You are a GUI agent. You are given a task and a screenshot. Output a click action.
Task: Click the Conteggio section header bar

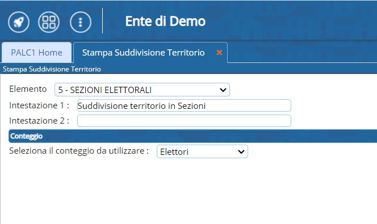pos(193,136)
